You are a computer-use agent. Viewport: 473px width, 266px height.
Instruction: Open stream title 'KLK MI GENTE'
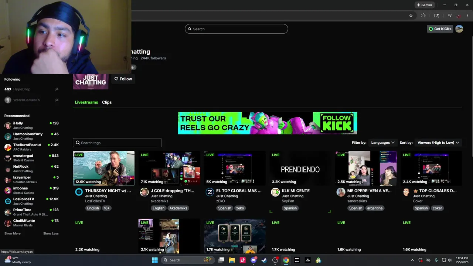pos(296,191)
